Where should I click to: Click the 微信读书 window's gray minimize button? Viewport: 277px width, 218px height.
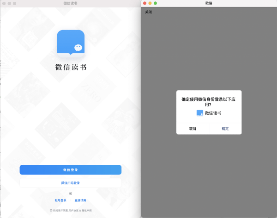(9, 3)
